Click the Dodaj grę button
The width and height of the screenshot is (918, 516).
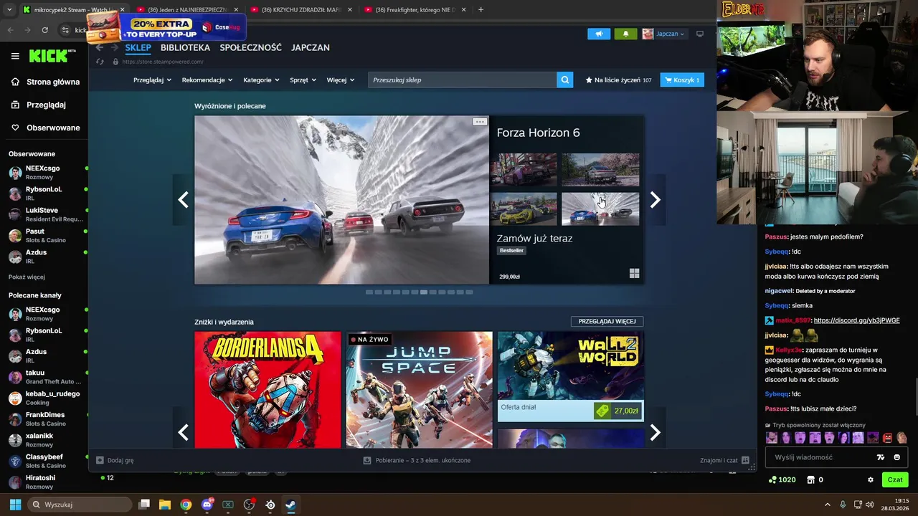(x=115, y=460)
